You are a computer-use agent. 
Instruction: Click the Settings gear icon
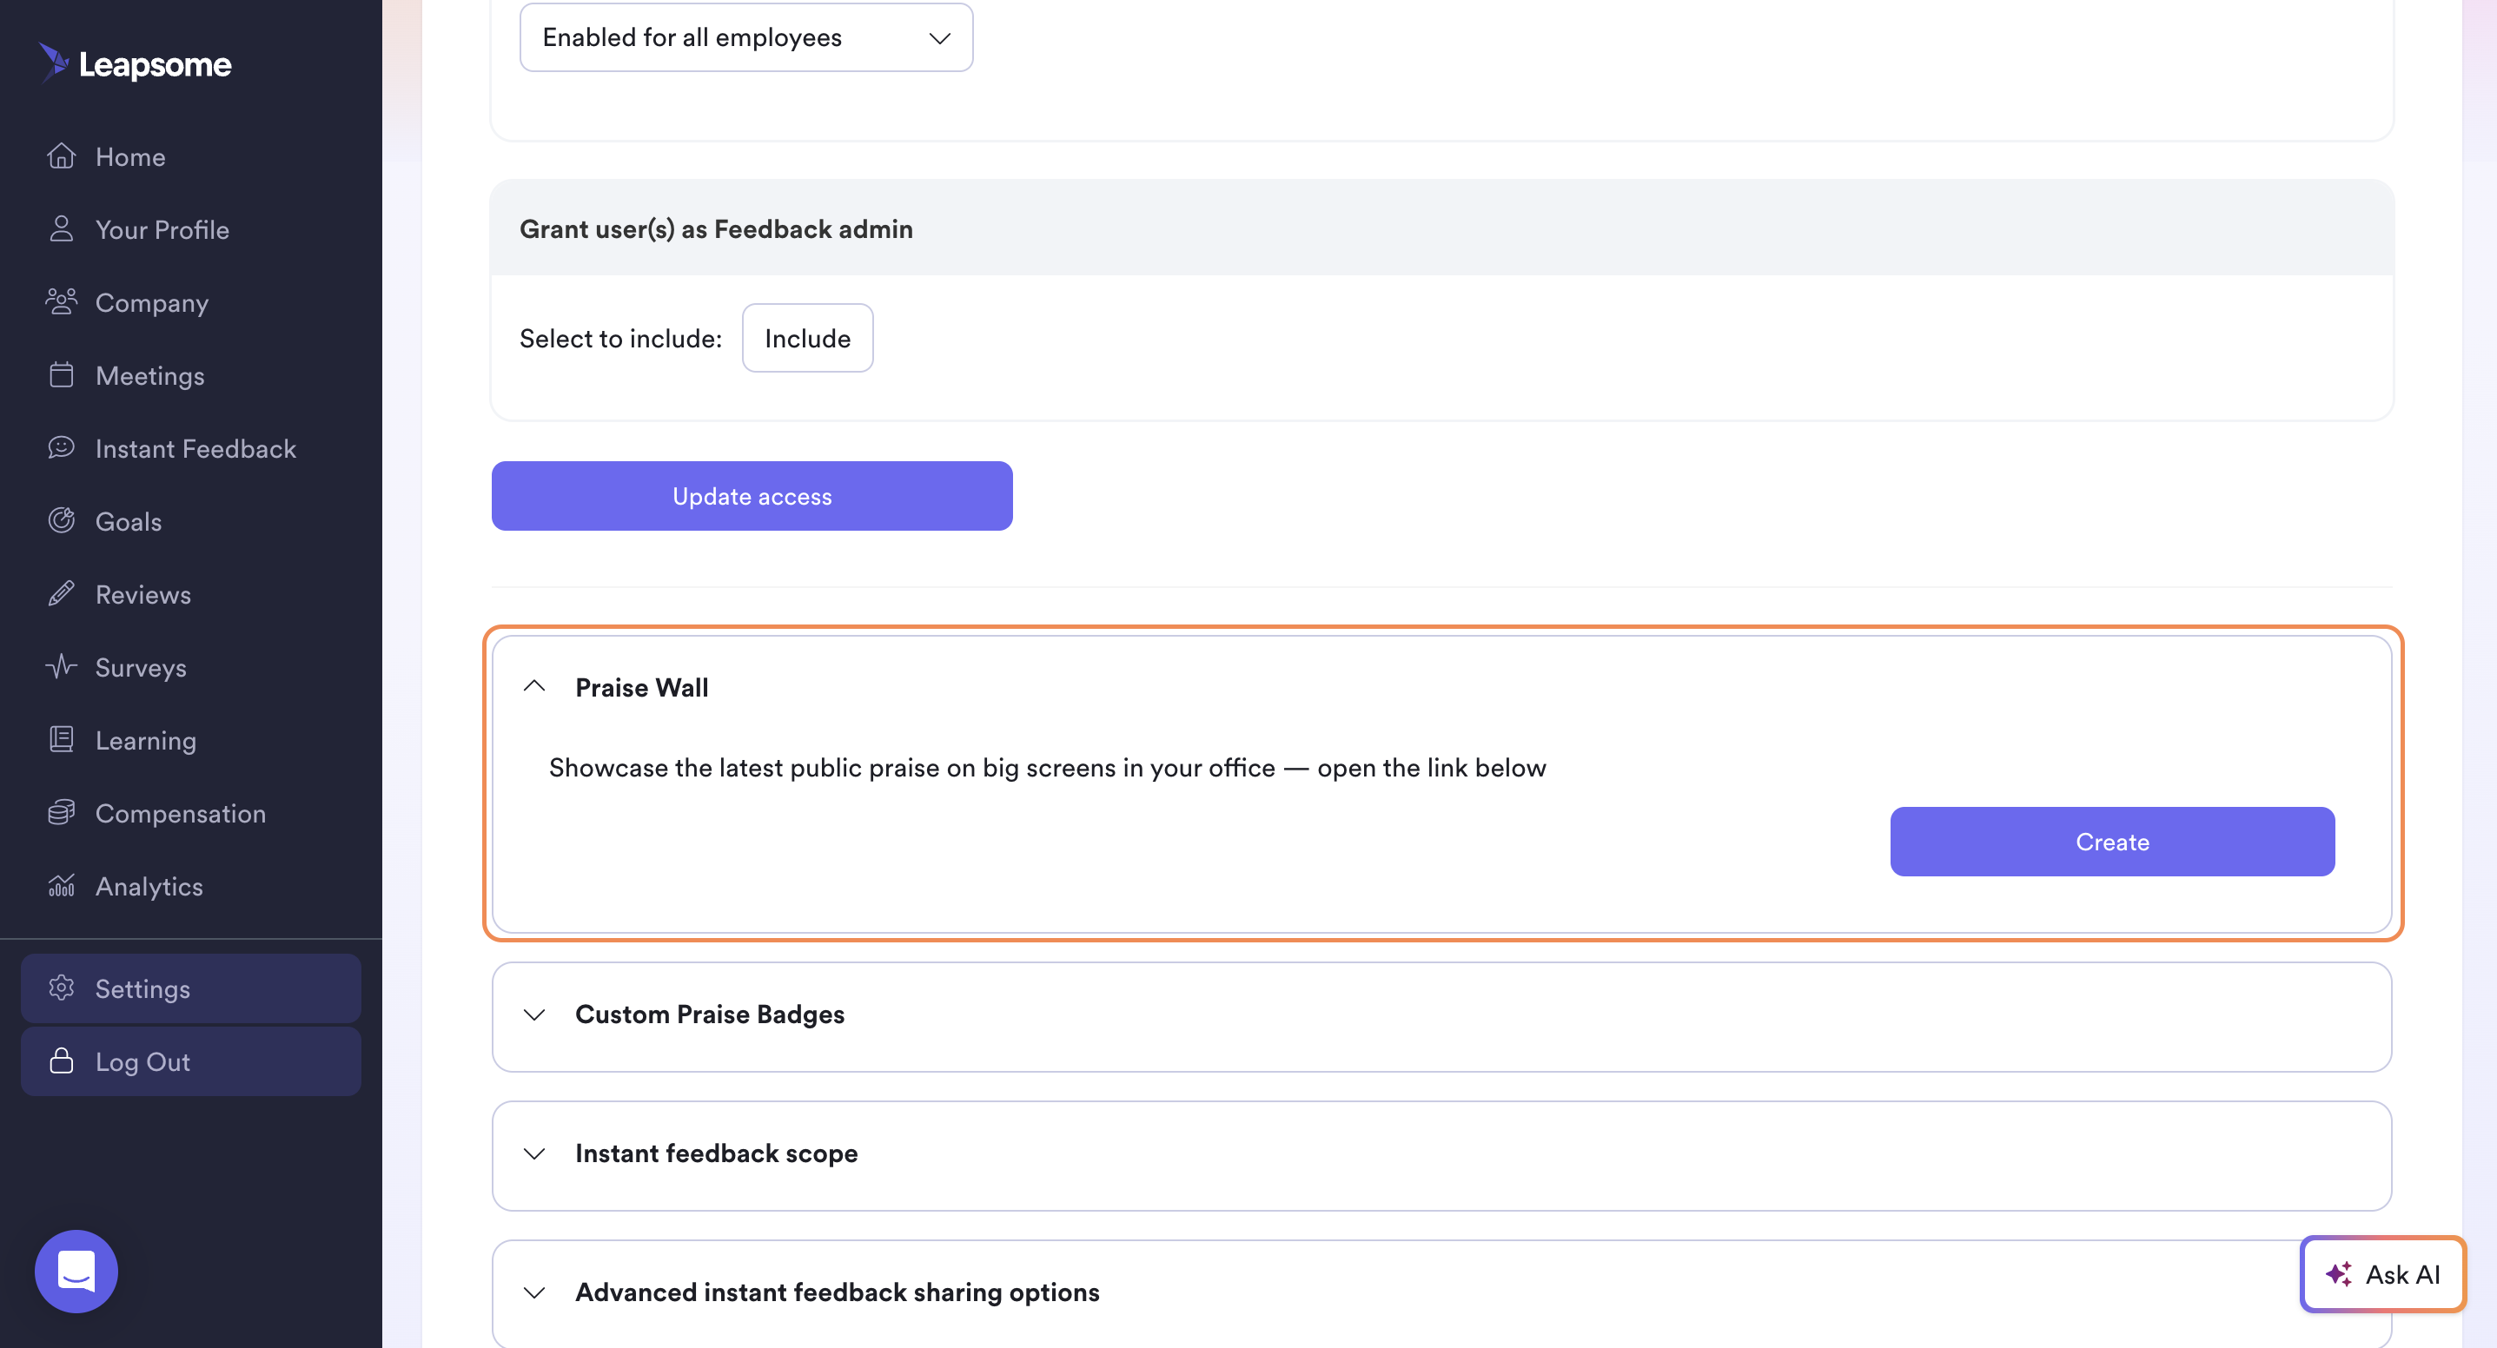tap(61, 988)
